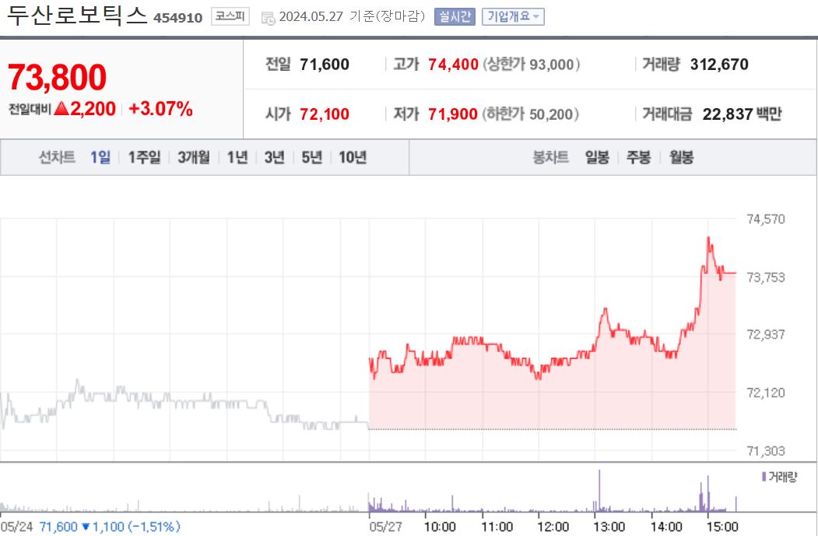Screen dimensions: 818x536
Task: Click the 15:00 time axis label
Action: click(722, 527)
